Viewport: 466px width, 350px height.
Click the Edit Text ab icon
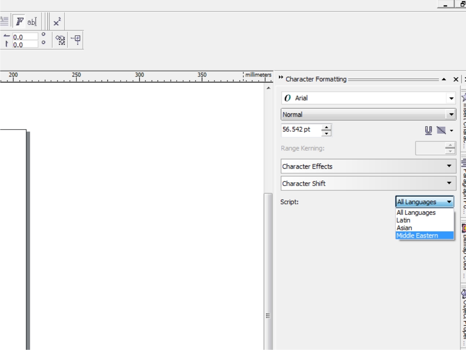tap(32, 22)
